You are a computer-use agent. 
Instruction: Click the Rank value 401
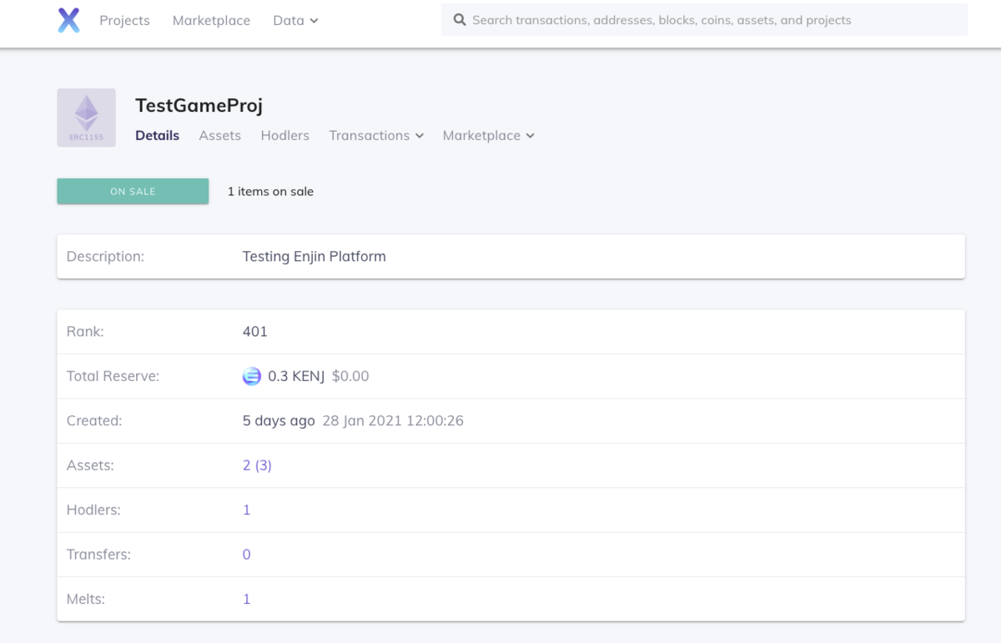[254, 332]
